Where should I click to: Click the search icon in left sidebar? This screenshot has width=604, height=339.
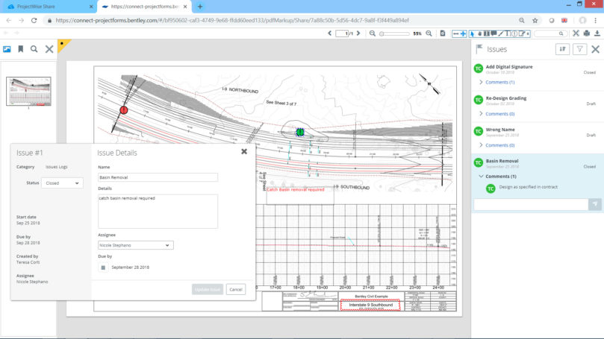tap(34, 49)
